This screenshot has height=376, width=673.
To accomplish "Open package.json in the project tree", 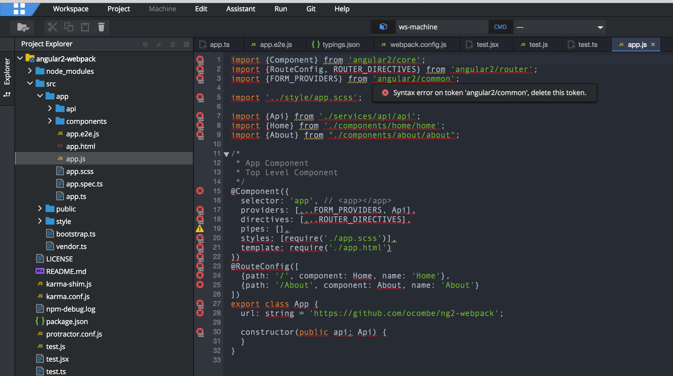I will (67, 322).
